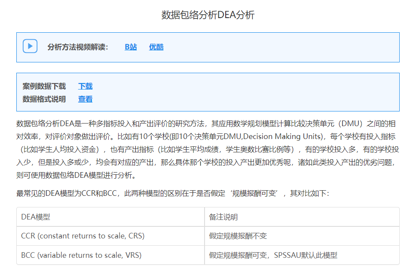Click the 分析方法视频解读 label
Image resolution: width=410 pixels, height=272 pixels.
click(78, 47)
